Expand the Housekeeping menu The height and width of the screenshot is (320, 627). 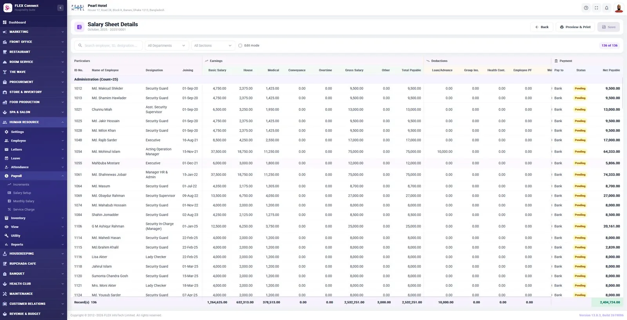(x=33, y=254)
